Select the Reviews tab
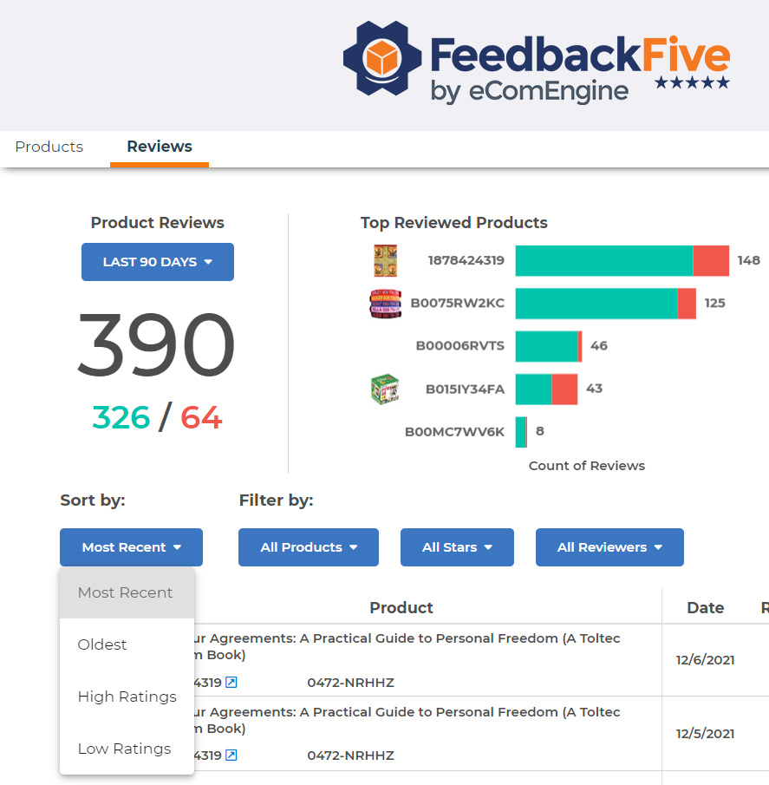 click(160, 147)
